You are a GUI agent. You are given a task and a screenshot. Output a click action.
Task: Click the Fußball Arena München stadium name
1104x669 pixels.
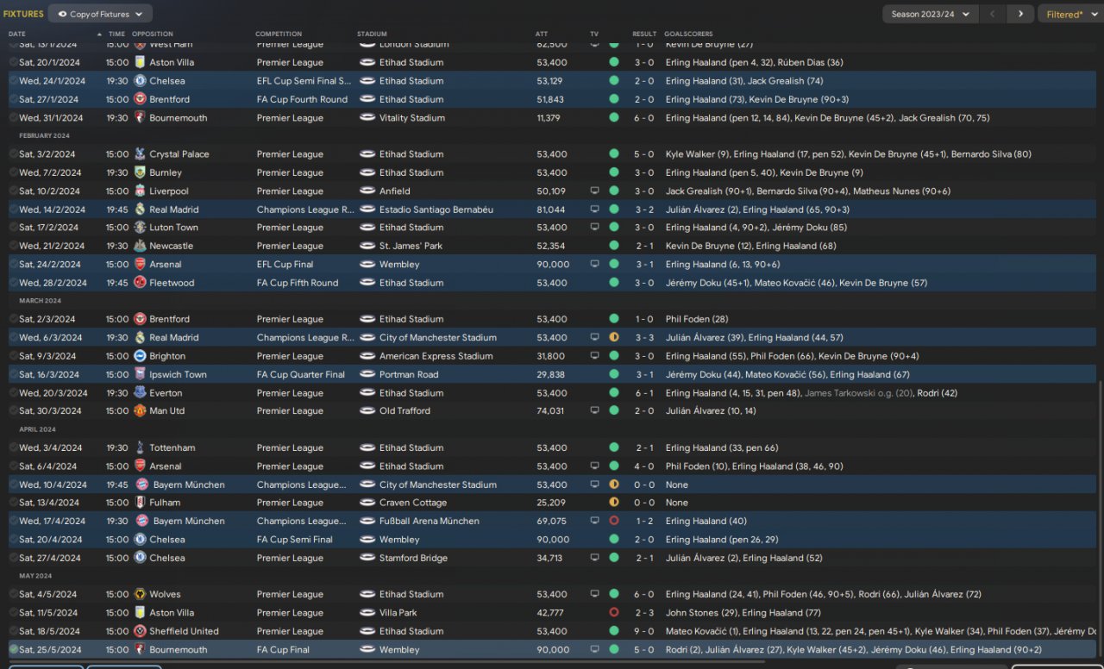point(429,521)
